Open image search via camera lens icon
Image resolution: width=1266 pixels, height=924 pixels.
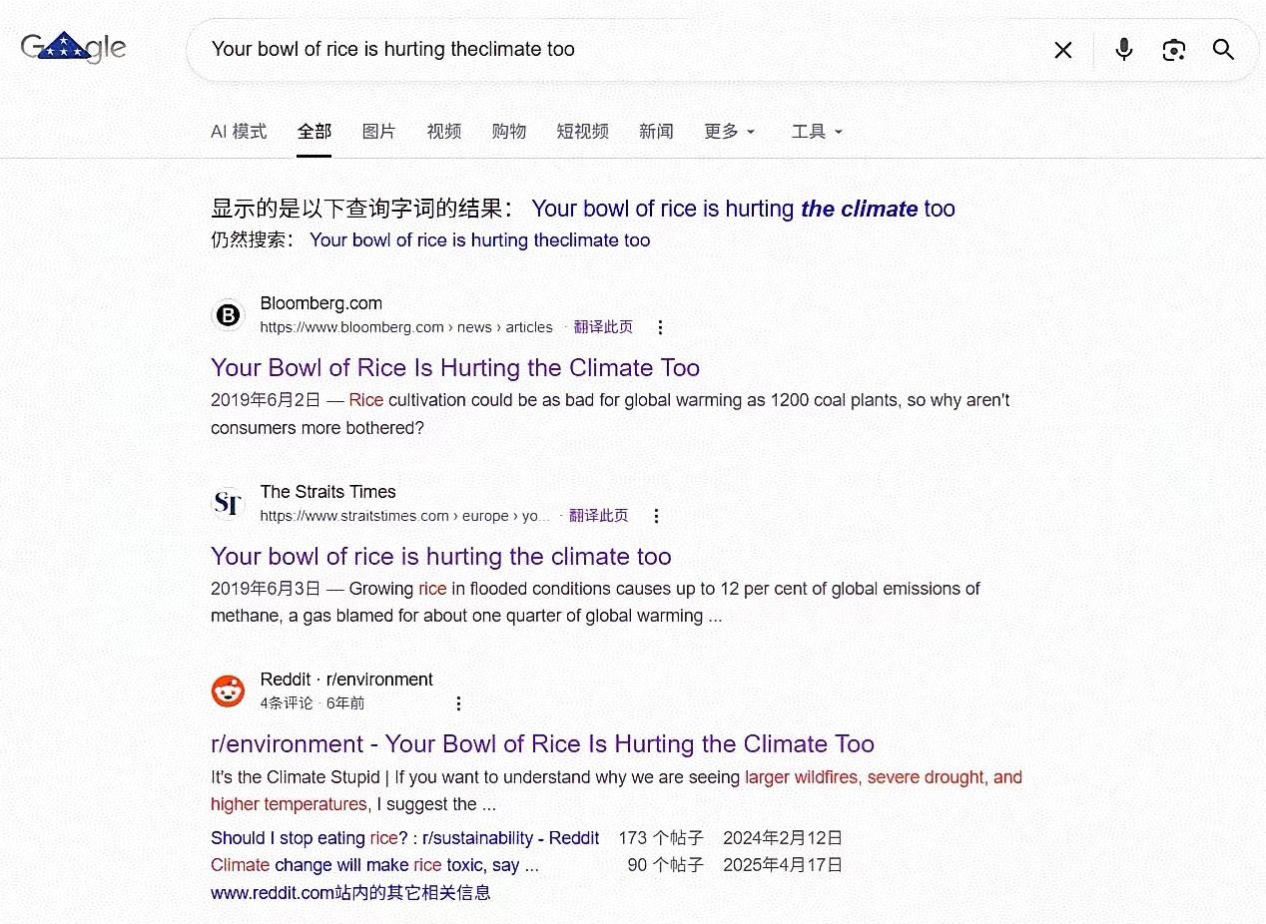(x=1174, y=50)
